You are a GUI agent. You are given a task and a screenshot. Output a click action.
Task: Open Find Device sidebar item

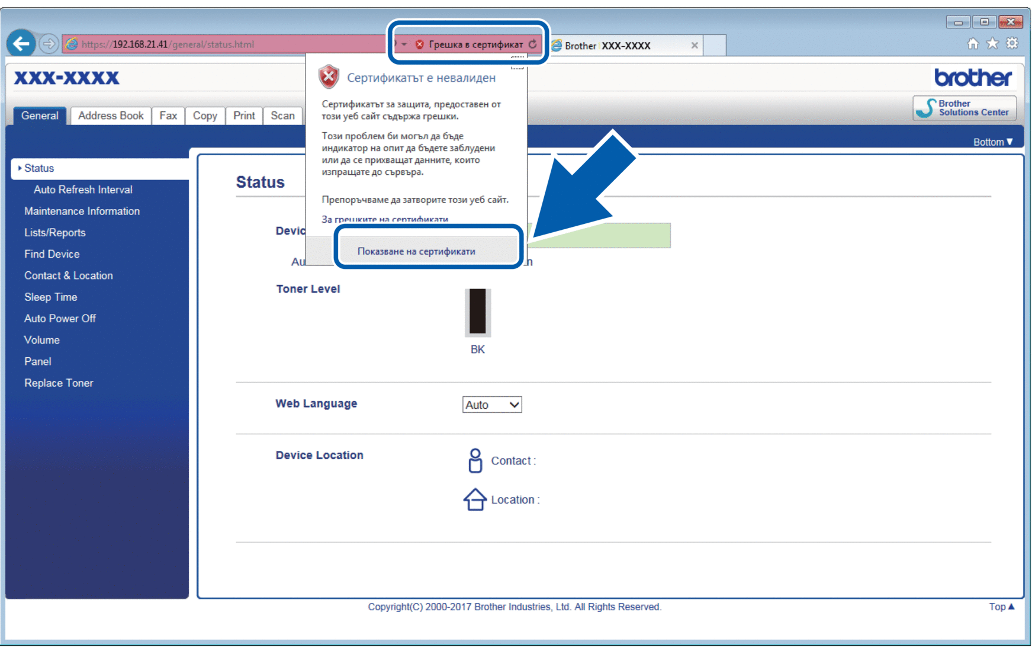[x=52, y=254]
